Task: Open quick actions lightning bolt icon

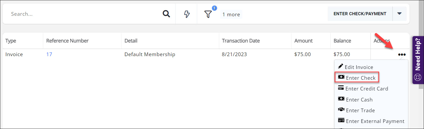Action: pyautogui.click(x=187, y=14)
